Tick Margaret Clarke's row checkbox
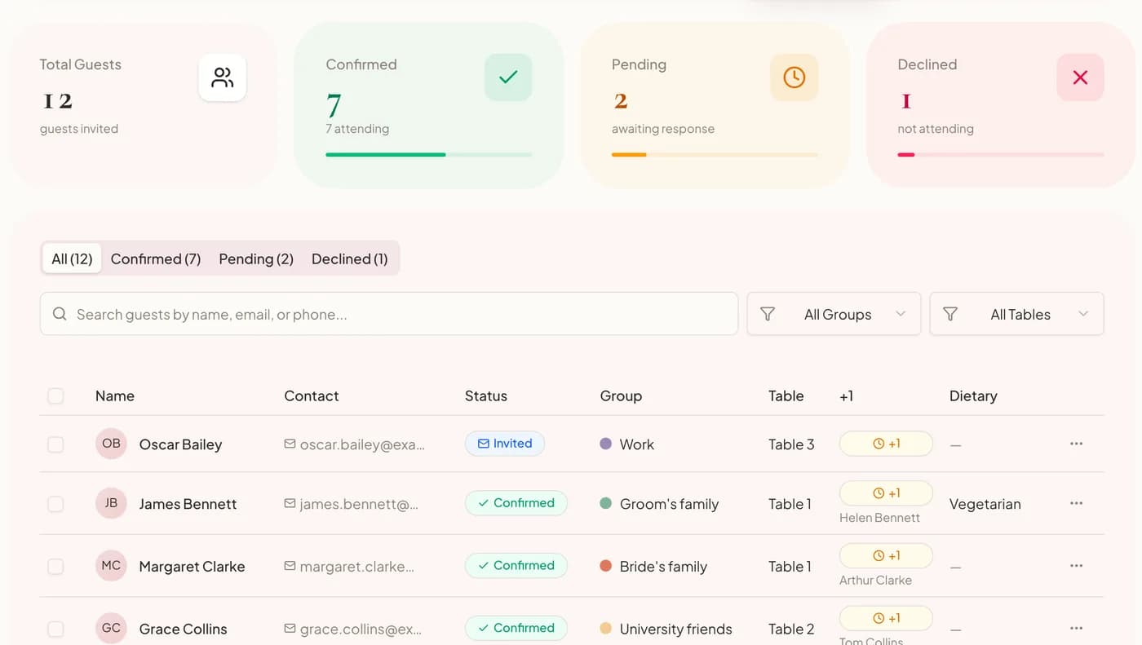This screenshot has width=1142, height=645. [x=55, y=567]
